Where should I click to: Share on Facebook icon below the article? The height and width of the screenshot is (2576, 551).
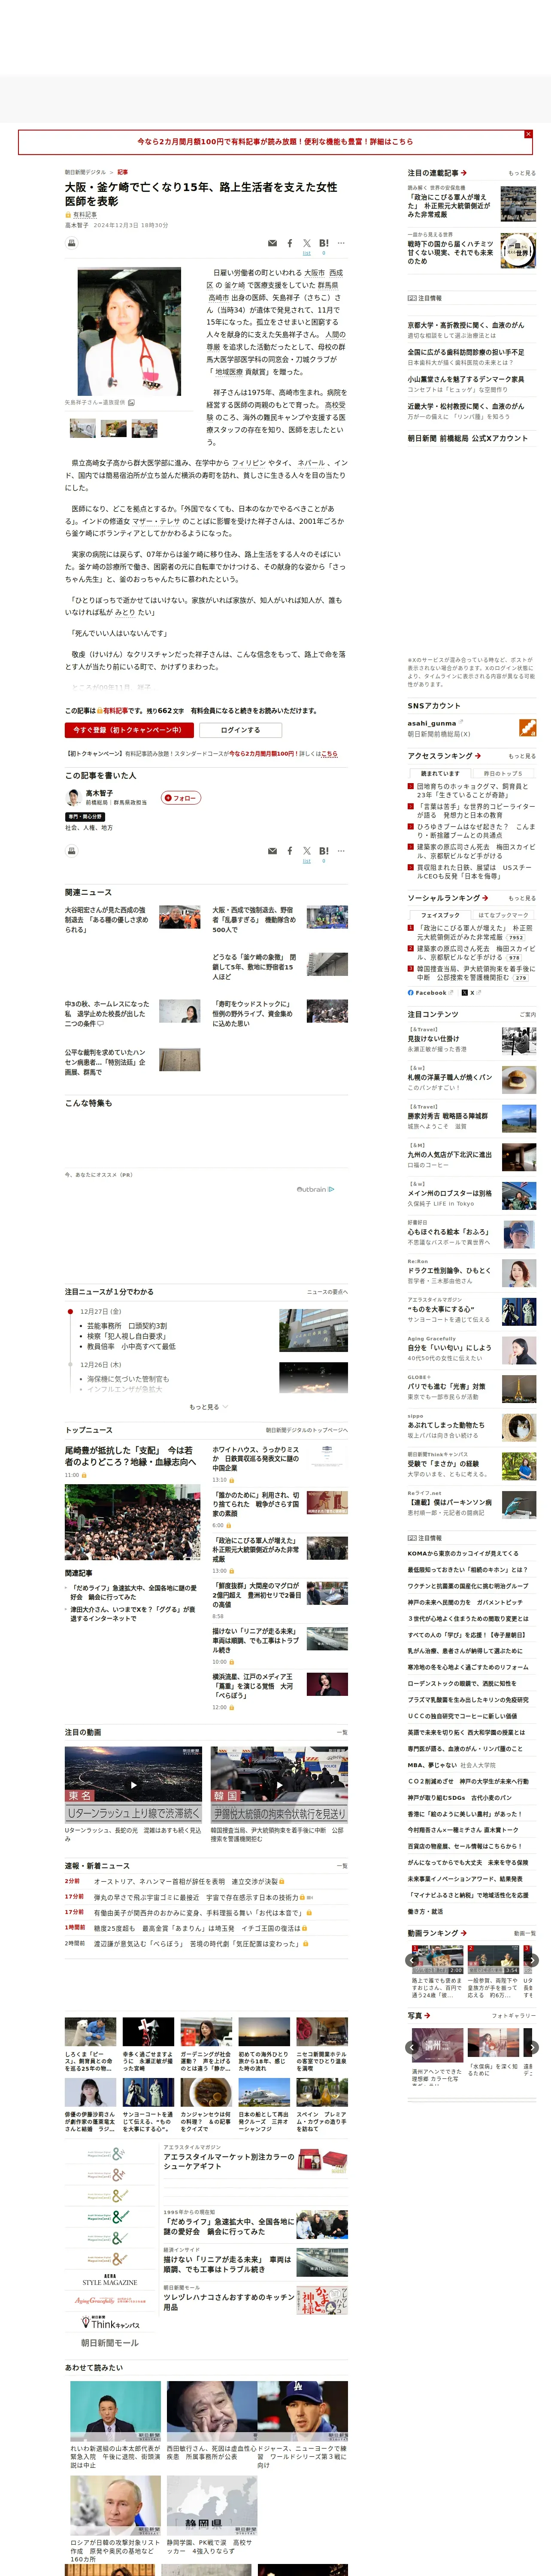[290, 851]
